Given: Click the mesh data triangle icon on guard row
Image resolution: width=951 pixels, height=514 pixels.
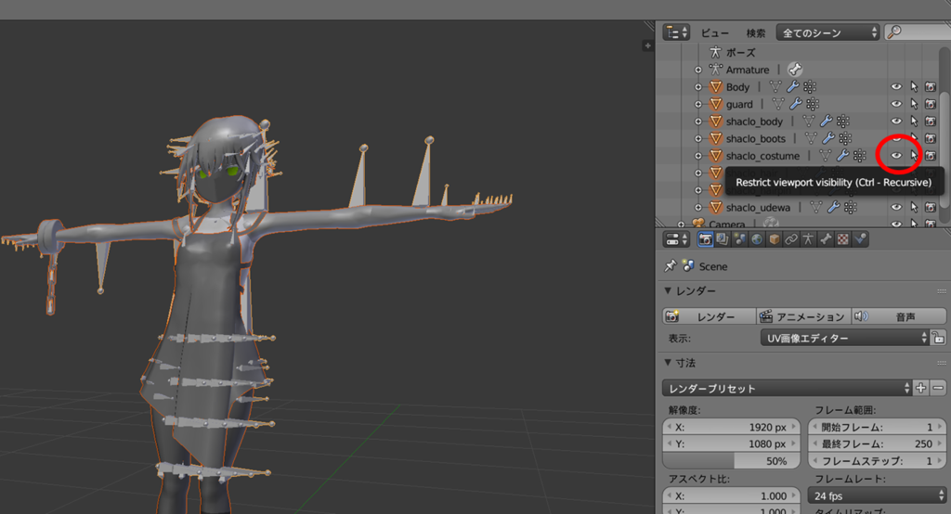Looking at the screenshot, I should [x=778, y=104].
